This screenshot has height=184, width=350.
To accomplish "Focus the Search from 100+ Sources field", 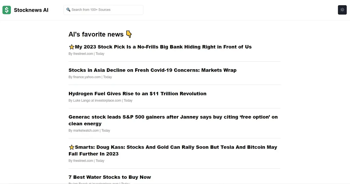I will (x=103, y=10).
